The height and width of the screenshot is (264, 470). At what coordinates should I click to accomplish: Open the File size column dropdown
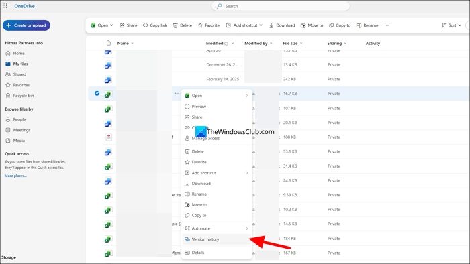click(301, 43)
